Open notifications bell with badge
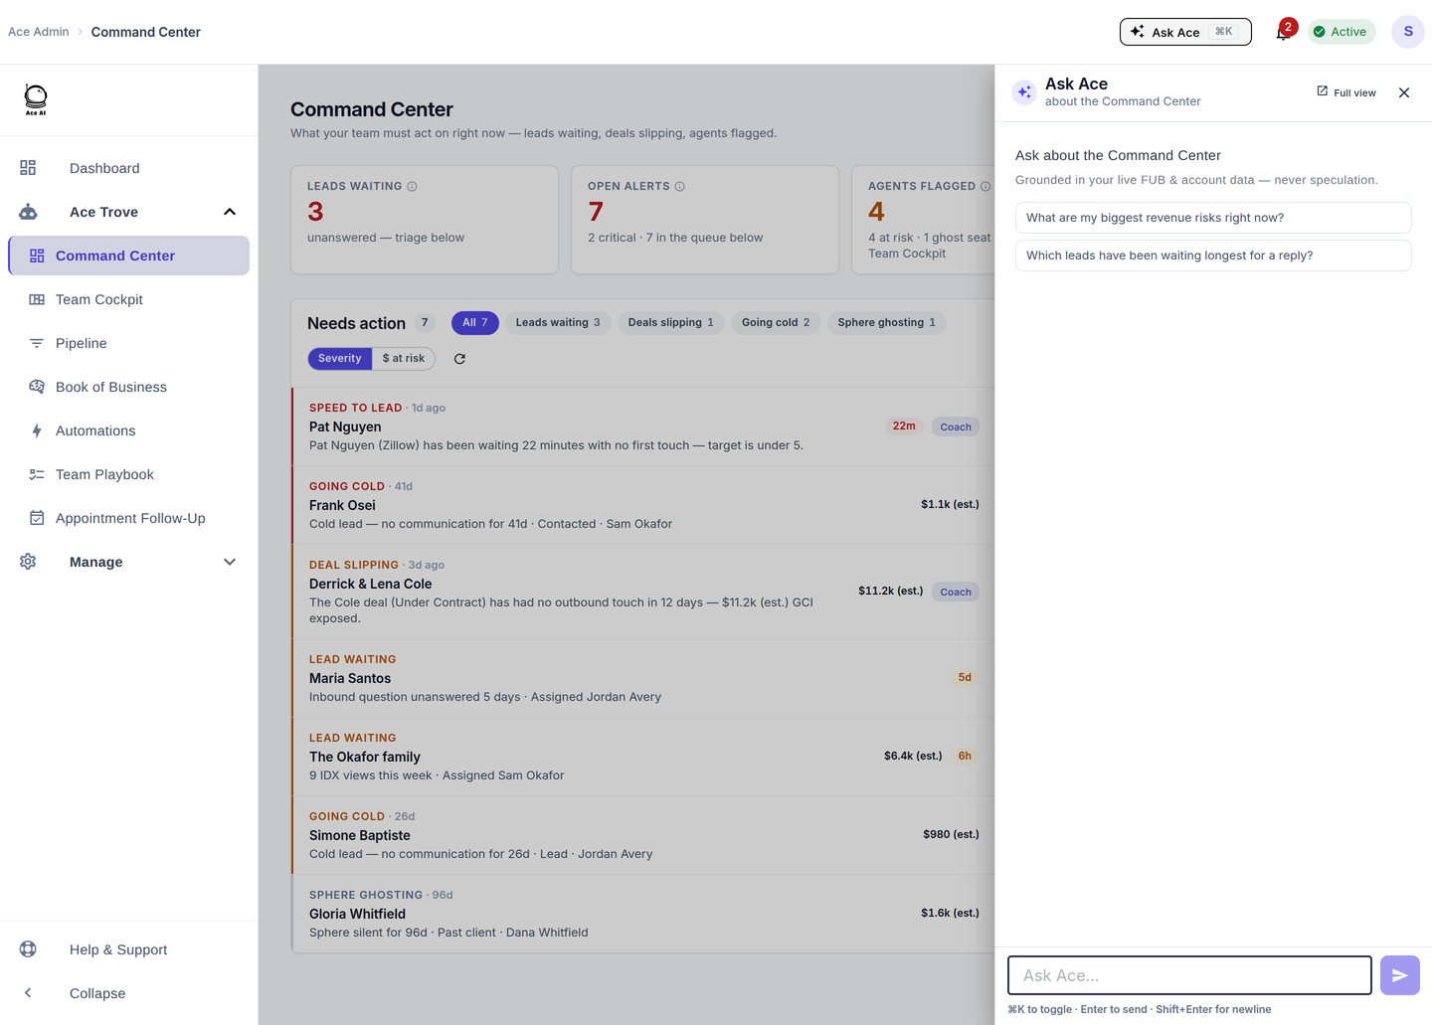 click(1284, 32)
